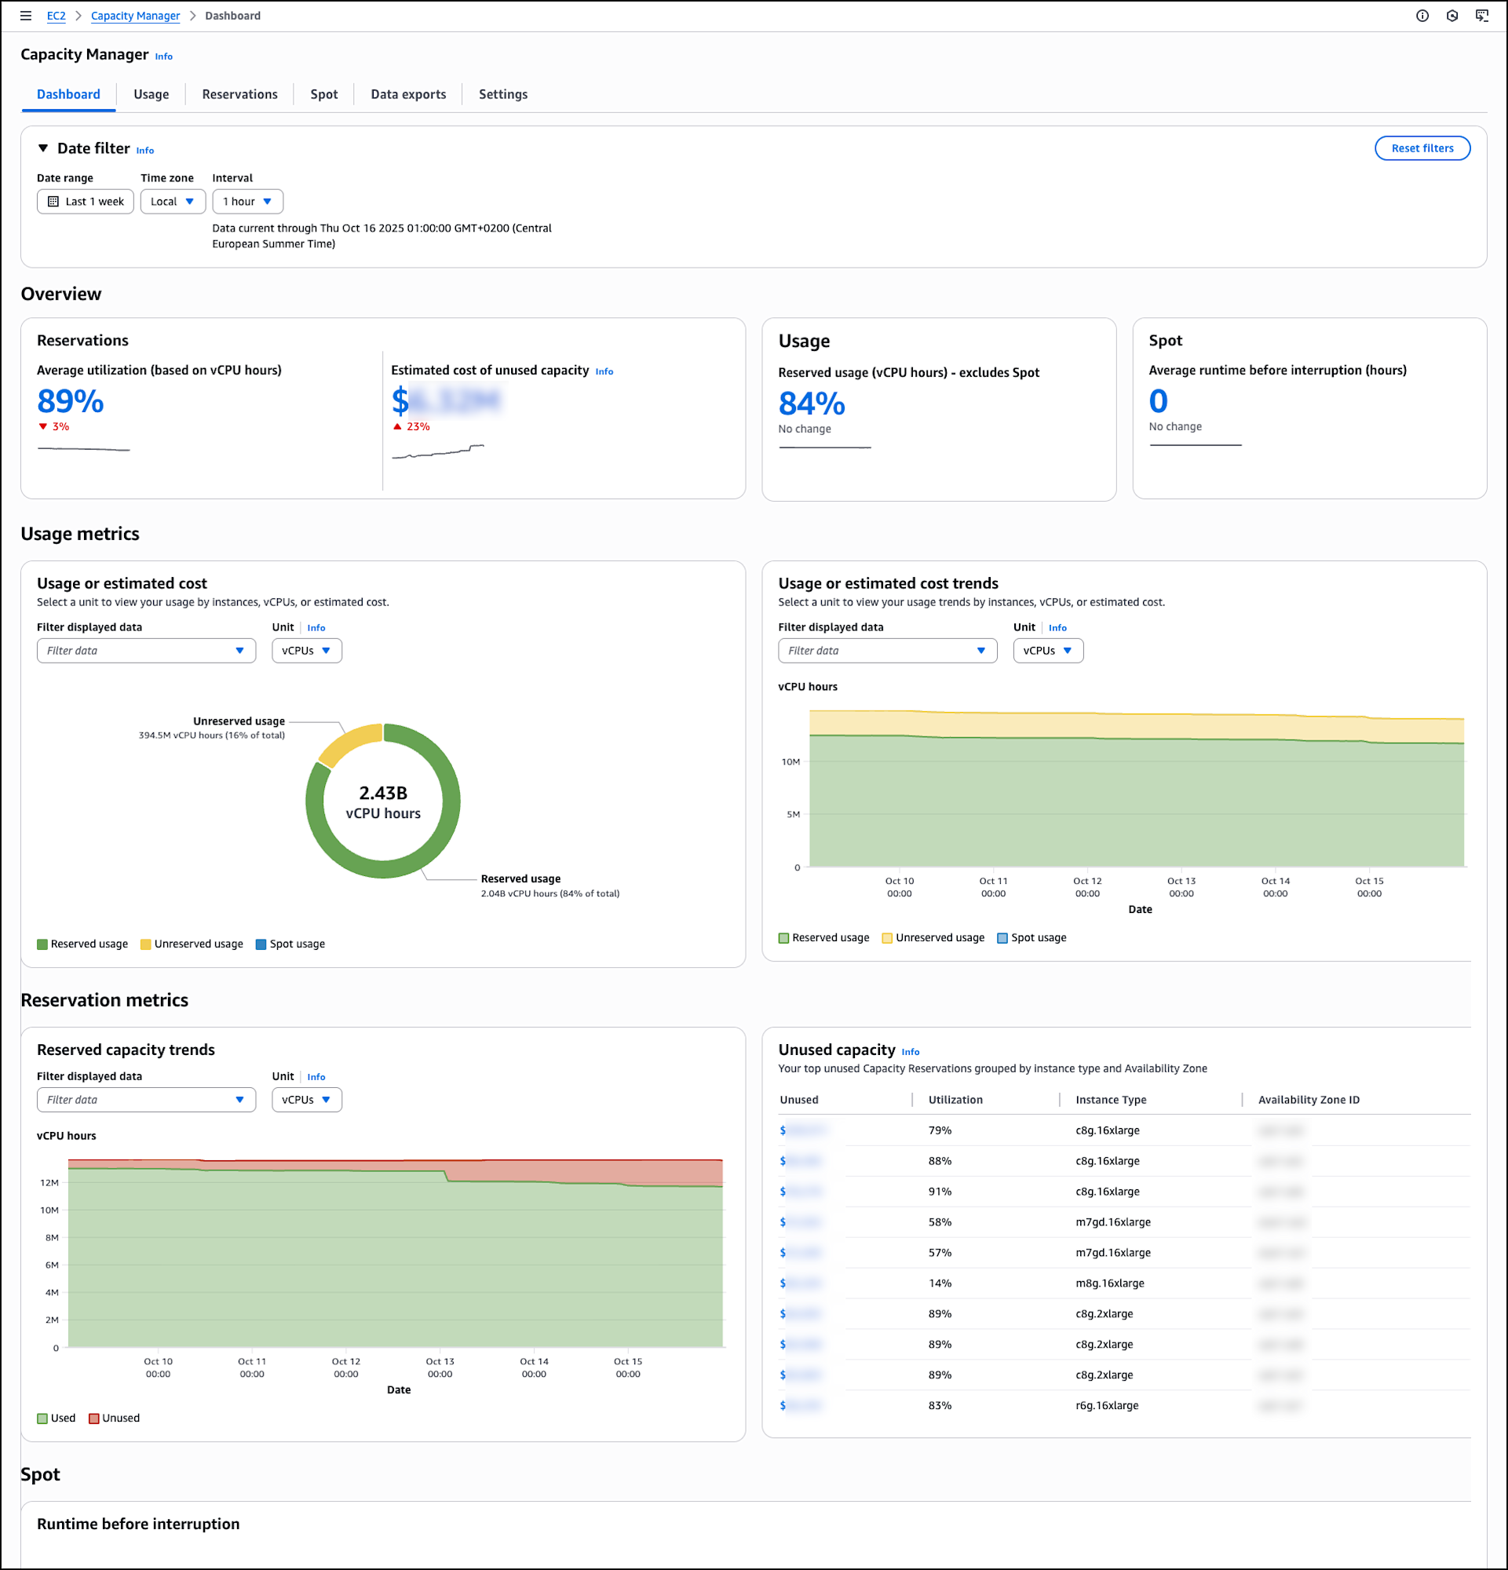Click the Reset filters button
The image size is (1508, 1570).
coord(1422,148)
